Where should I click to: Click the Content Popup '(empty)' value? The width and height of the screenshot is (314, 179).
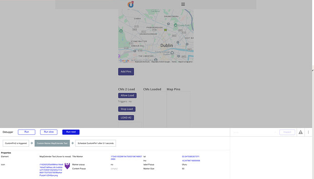click(x=114, y=169)
